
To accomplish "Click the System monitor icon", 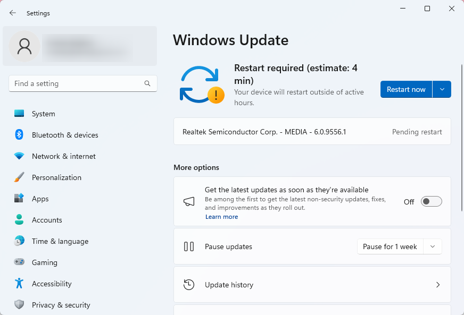I will coord(19,114).
